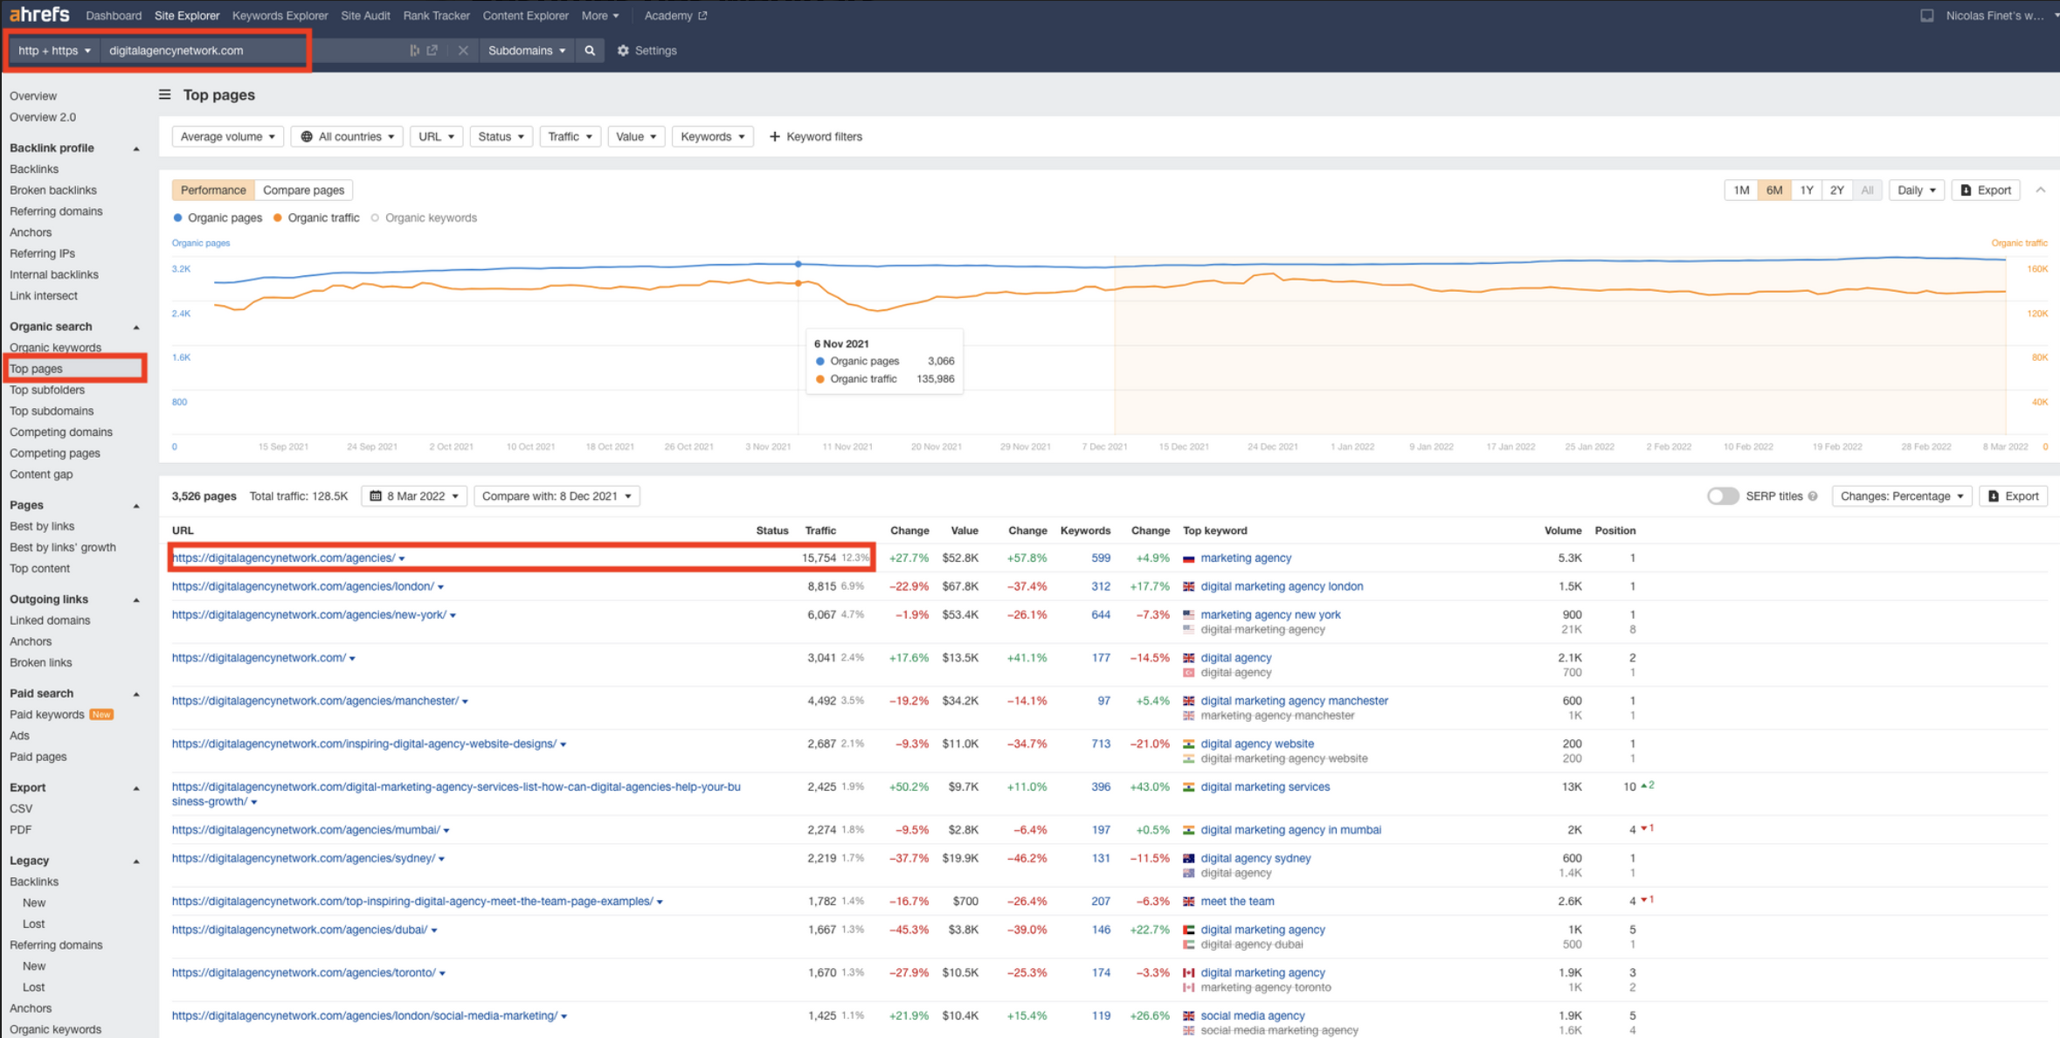Click the SERP titles help icon
The image size is (2060, 1038).
[x=1813, y=496]
